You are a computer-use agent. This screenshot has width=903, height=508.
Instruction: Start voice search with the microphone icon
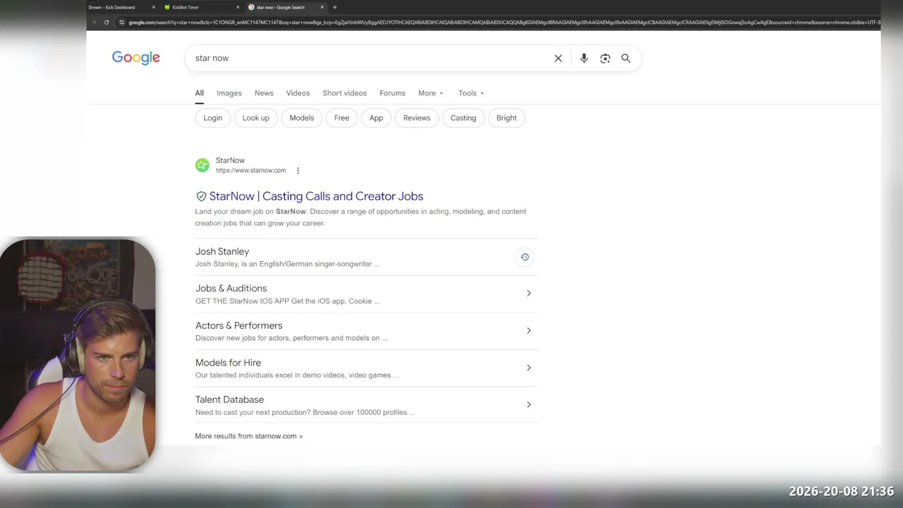pyautogui.click(x=583, y=59)
